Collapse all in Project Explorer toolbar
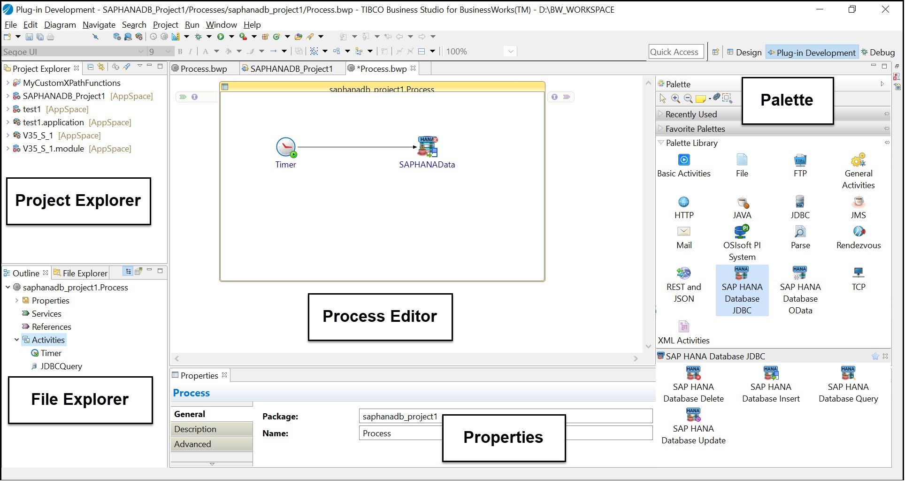The height and width of the screenshot is (486, 920). pos(91,67)
